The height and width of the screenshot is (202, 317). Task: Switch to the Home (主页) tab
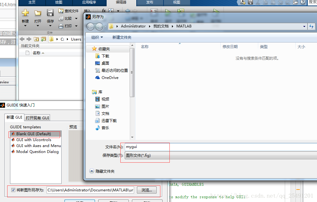click(x=32, y=2)
